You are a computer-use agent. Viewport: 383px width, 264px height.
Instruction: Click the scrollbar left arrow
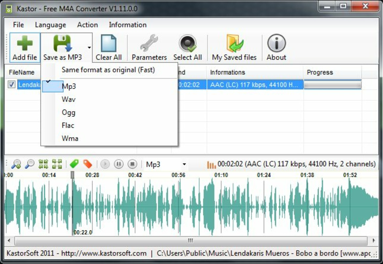[9, 241]
